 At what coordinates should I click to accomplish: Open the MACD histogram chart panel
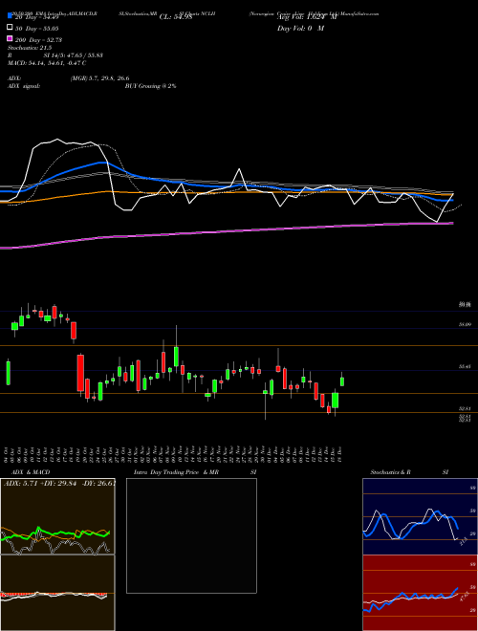57,593
